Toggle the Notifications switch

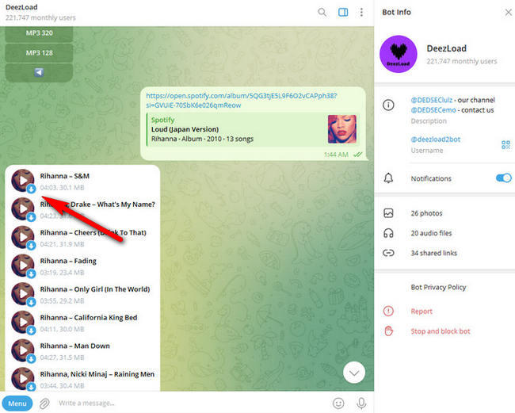point(503,178)
